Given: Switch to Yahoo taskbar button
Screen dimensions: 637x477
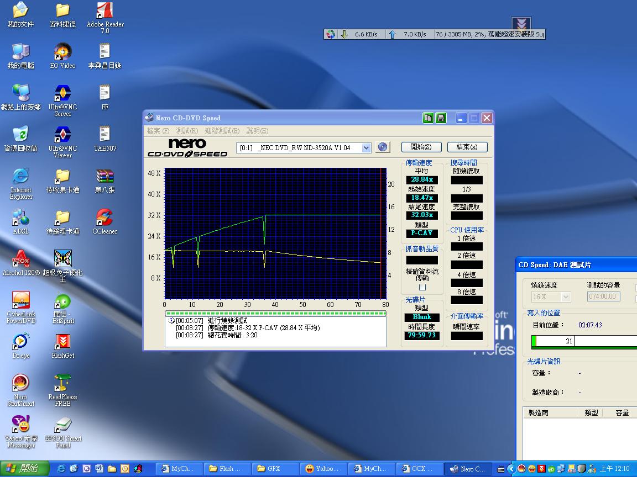Looking at the screenshot, I should click(324, 469).
